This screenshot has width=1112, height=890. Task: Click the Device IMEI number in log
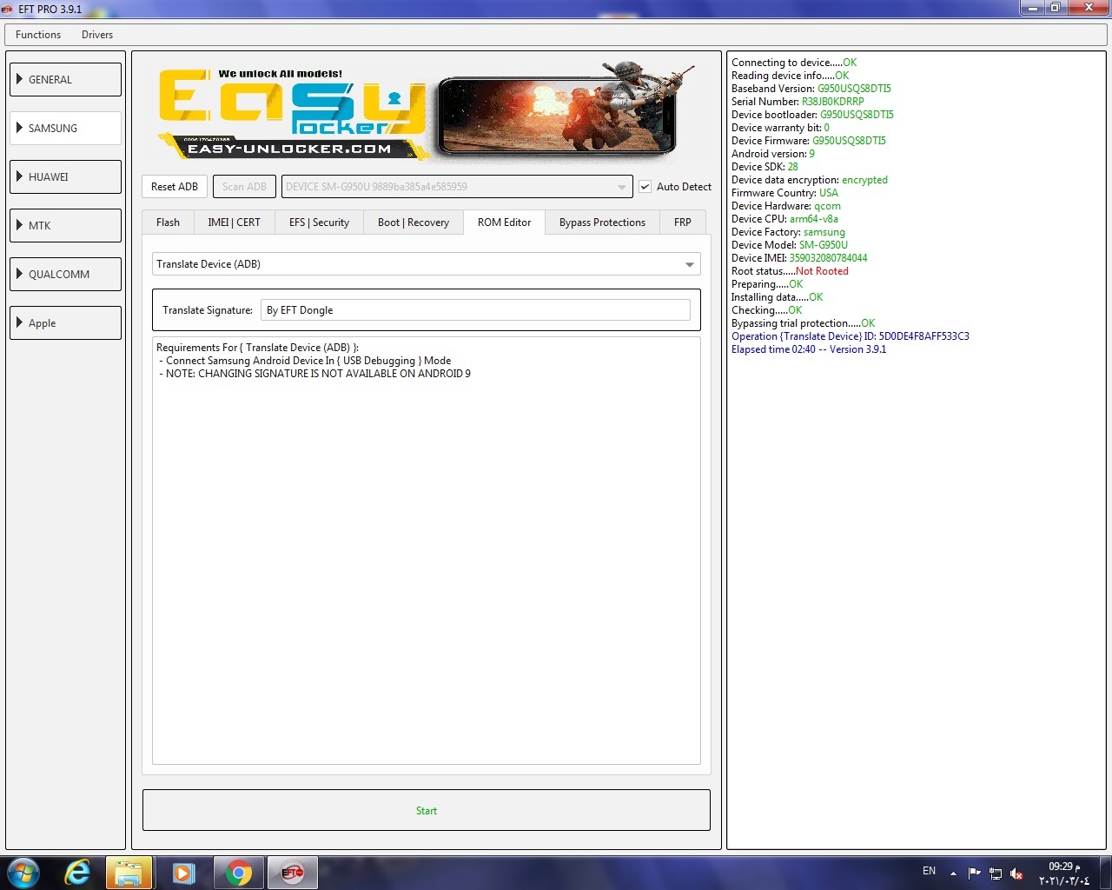click(828, 258)
